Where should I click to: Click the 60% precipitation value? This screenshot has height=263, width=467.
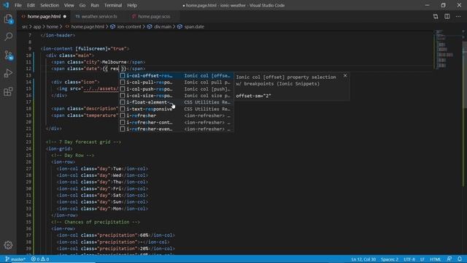click(144, 235)
